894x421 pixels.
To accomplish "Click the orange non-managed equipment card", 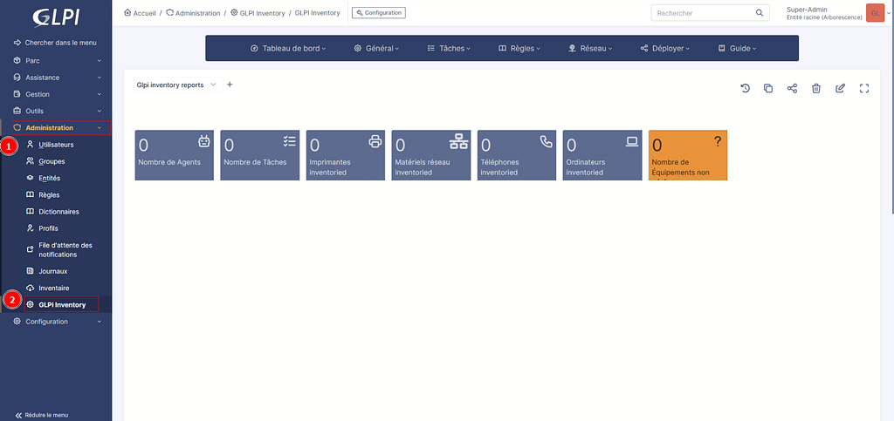I will click(687, 155).
